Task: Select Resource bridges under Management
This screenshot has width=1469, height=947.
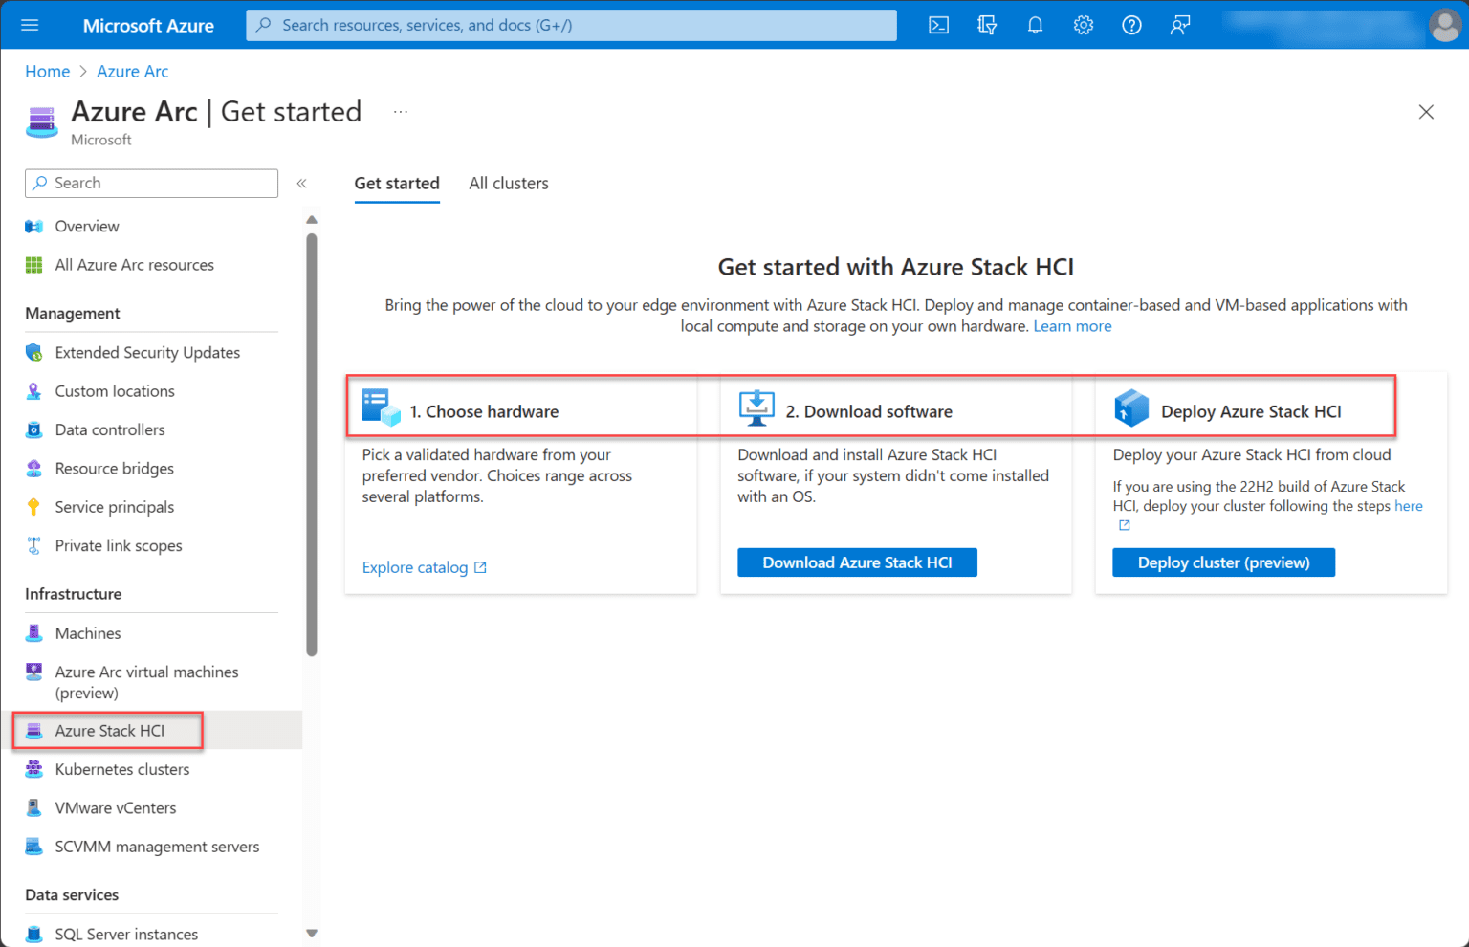Action: [x=114, y=468]
